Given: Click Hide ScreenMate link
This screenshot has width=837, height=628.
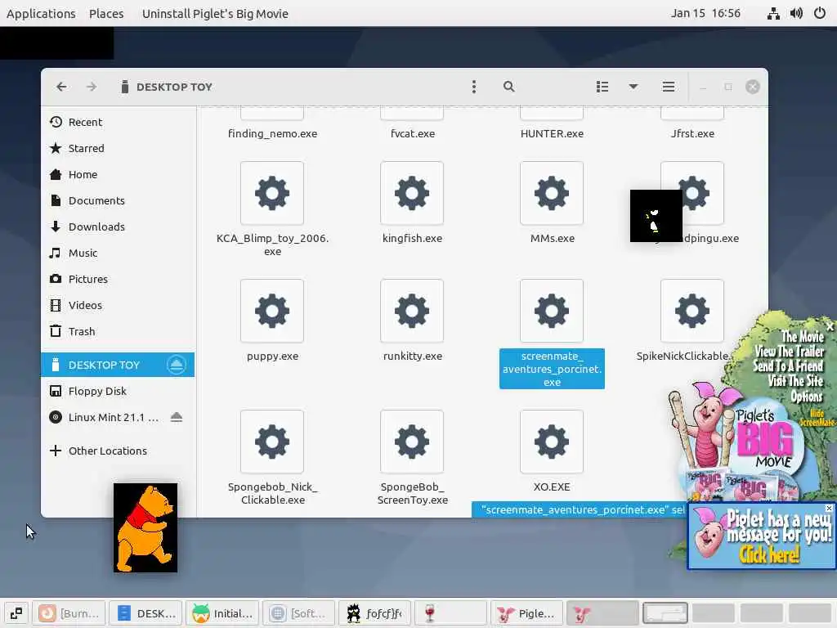Looking at the screenshot, I should pyautogui.click(x=817, y=418).
